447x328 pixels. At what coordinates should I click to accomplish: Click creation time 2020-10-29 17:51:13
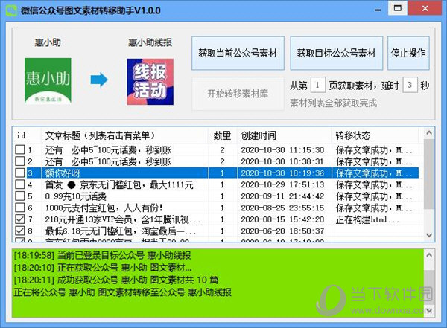pos(282,184)
